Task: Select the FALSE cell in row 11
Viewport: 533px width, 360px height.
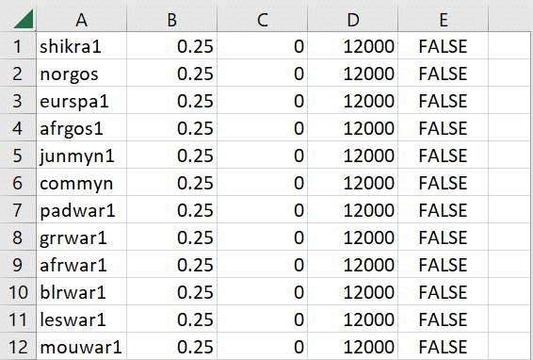Action: 443,319
